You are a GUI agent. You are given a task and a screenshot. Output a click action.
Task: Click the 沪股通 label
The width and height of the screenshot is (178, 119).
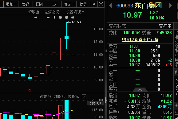(x=34, y=12)
